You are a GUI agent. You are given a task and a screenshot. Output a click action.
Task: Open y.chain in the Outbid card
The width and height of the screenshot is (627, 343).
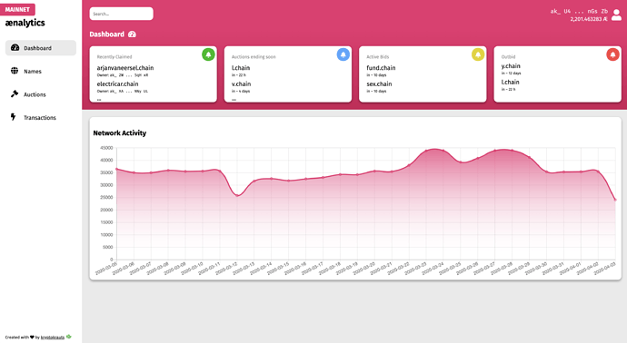click(511, 66)
